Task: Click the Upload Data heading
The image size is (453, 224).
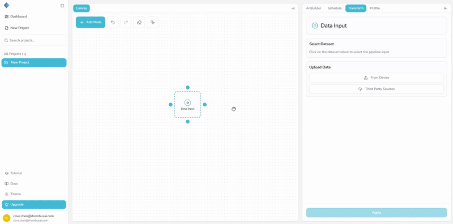Action: point(320,67)
